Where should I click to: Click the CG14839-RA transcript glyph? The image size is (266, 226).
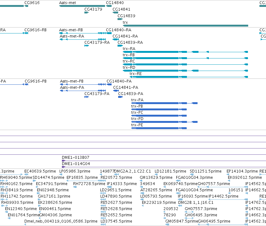(x=120, y=46)
